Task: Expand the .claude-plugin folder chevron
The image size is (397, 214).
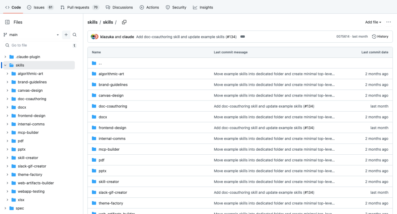Action: pyautogui.click(x=5, y=57)
